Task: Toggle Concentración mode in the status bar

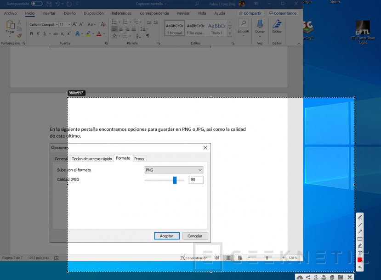Action: 194,258
